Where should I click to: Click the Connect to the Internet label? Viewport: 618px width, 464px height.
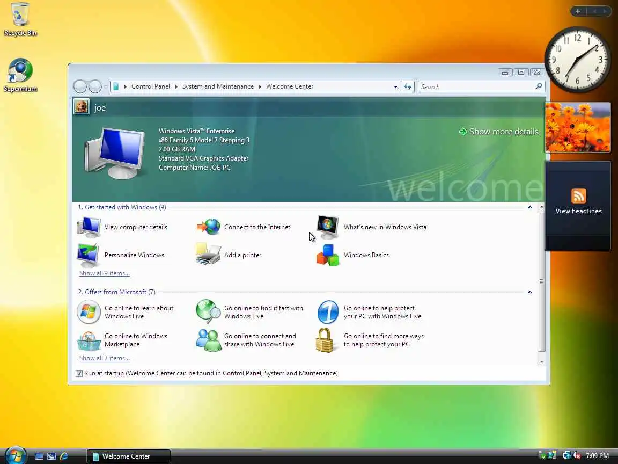point(257,227)
